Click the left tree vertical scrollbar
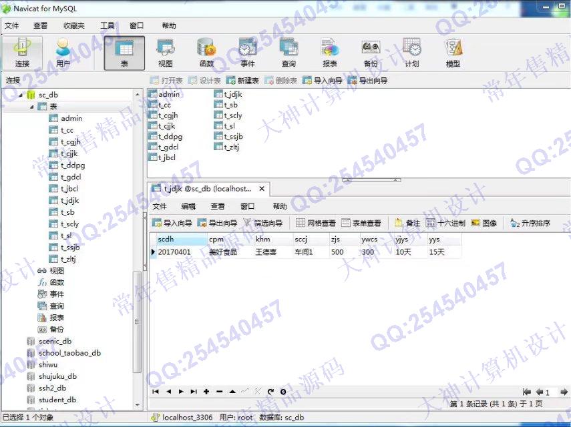Image resolution: width=571 pixels, height=427 pixels. click(138, 322)
